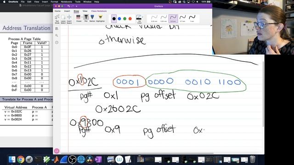Choose the Lasso Select tool
Screen dimensions: 294x165
pyautogui.click(x=63, y=19)
